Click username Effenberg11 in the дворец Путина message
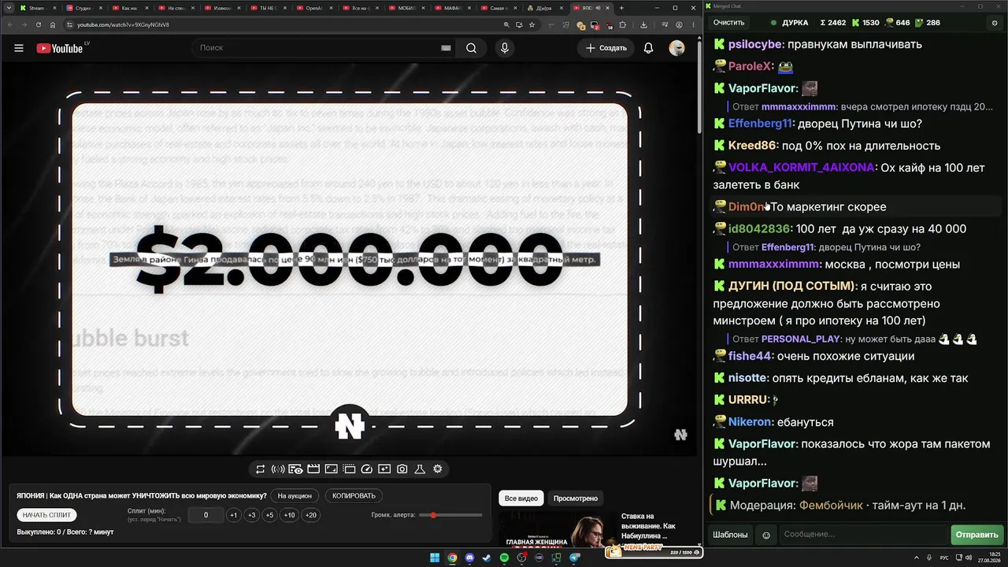This screenshot has height=567, width=1008. [x=761, y=124]
